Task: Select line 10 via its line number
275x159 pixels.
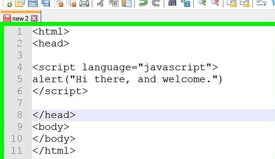Action: (x=17, y=139)
